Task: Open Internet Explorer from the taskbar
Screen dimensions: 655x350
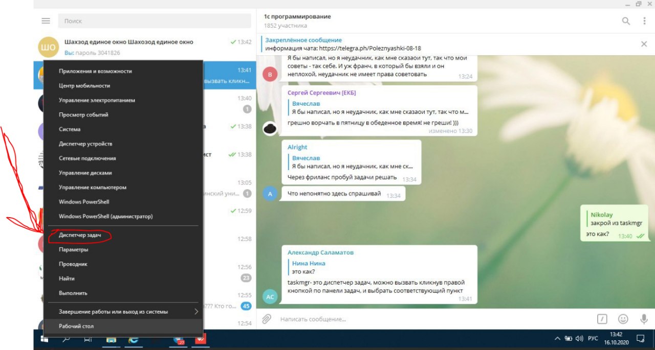Action: [133, 339]
